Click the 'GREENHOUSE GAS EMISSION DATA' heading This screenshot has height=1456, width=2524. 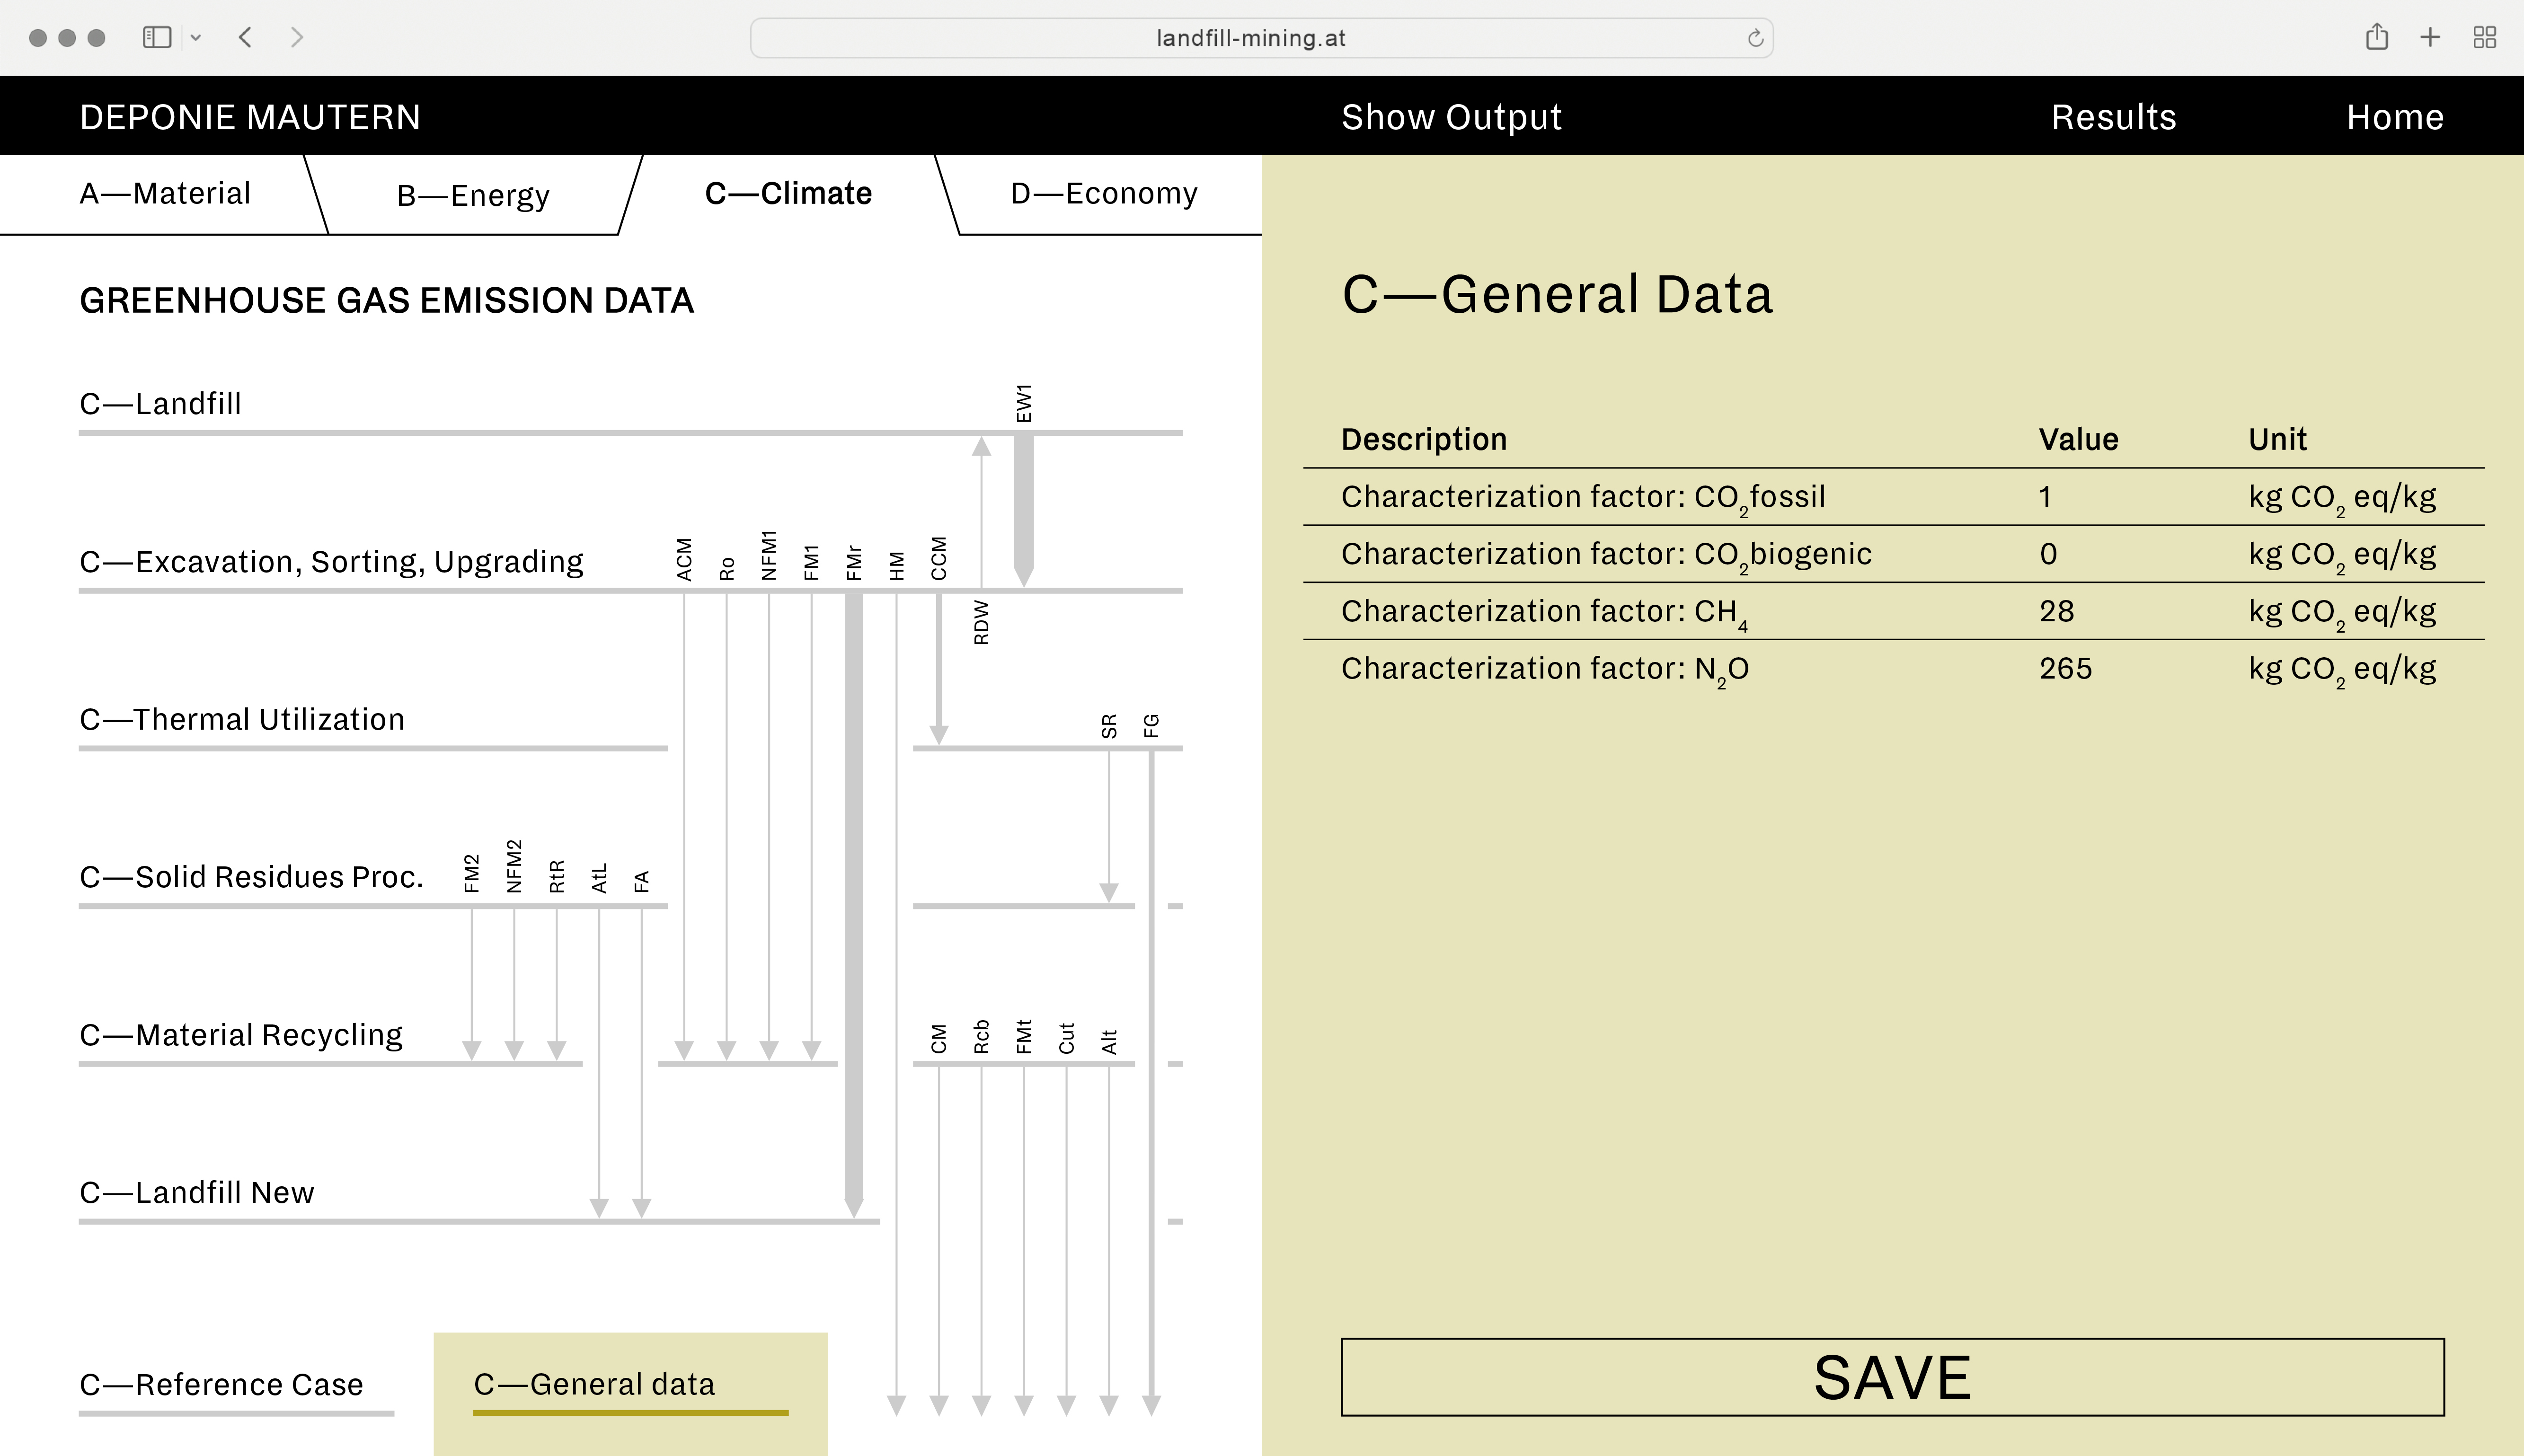[x=386, y=301]
